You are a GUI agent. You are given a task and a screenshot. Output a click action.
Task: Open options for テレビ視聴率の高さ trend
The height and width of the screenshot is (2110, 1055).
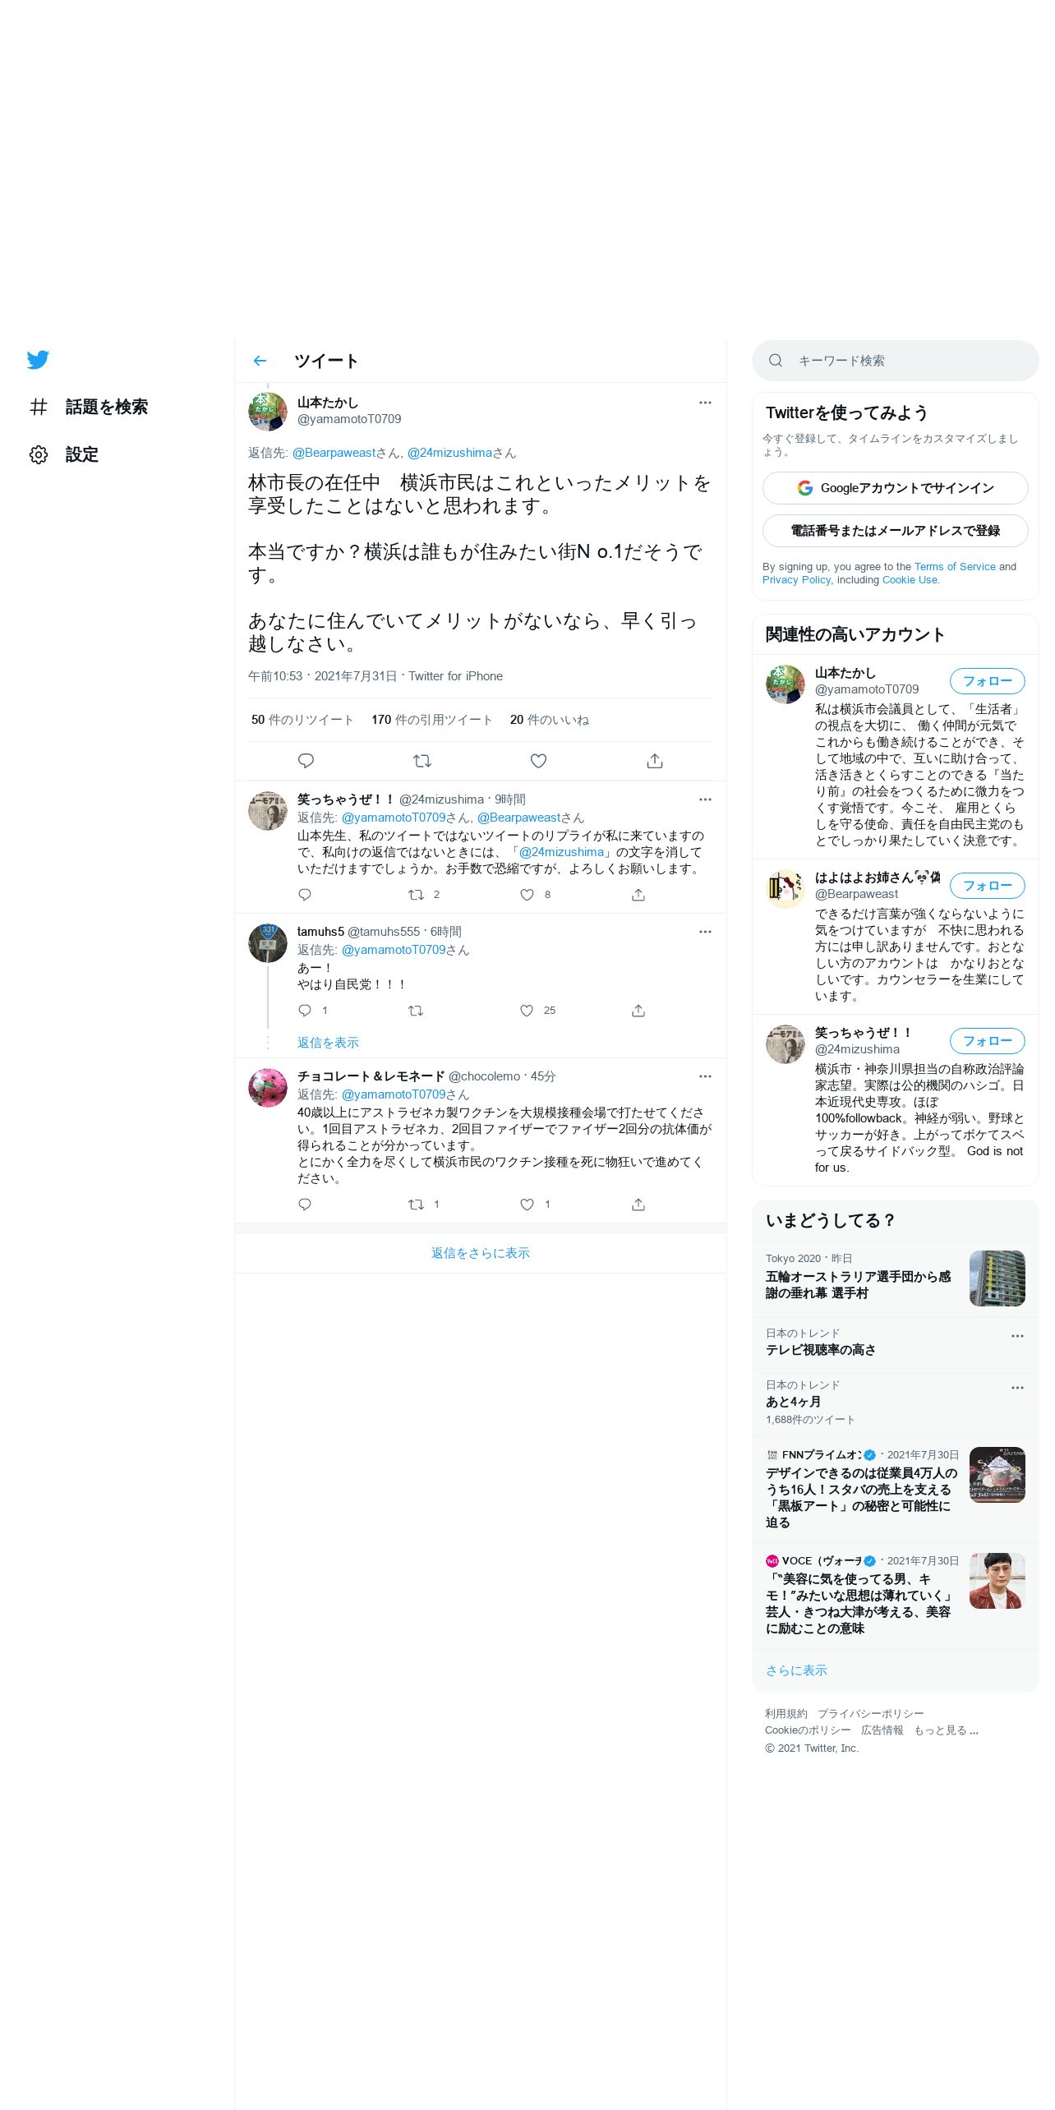coord(1017,1336)
